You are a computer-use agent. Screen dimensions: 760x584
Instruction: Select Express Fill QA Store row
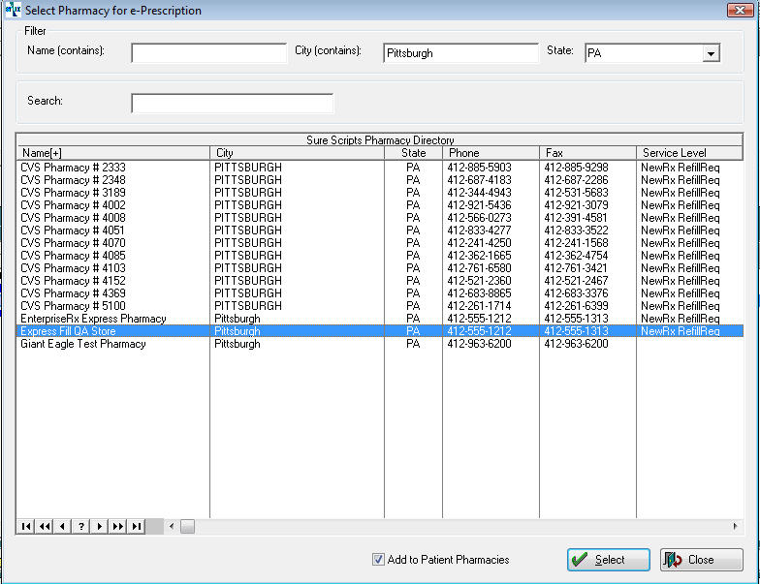pyautogui.click(x=380, y=331)
